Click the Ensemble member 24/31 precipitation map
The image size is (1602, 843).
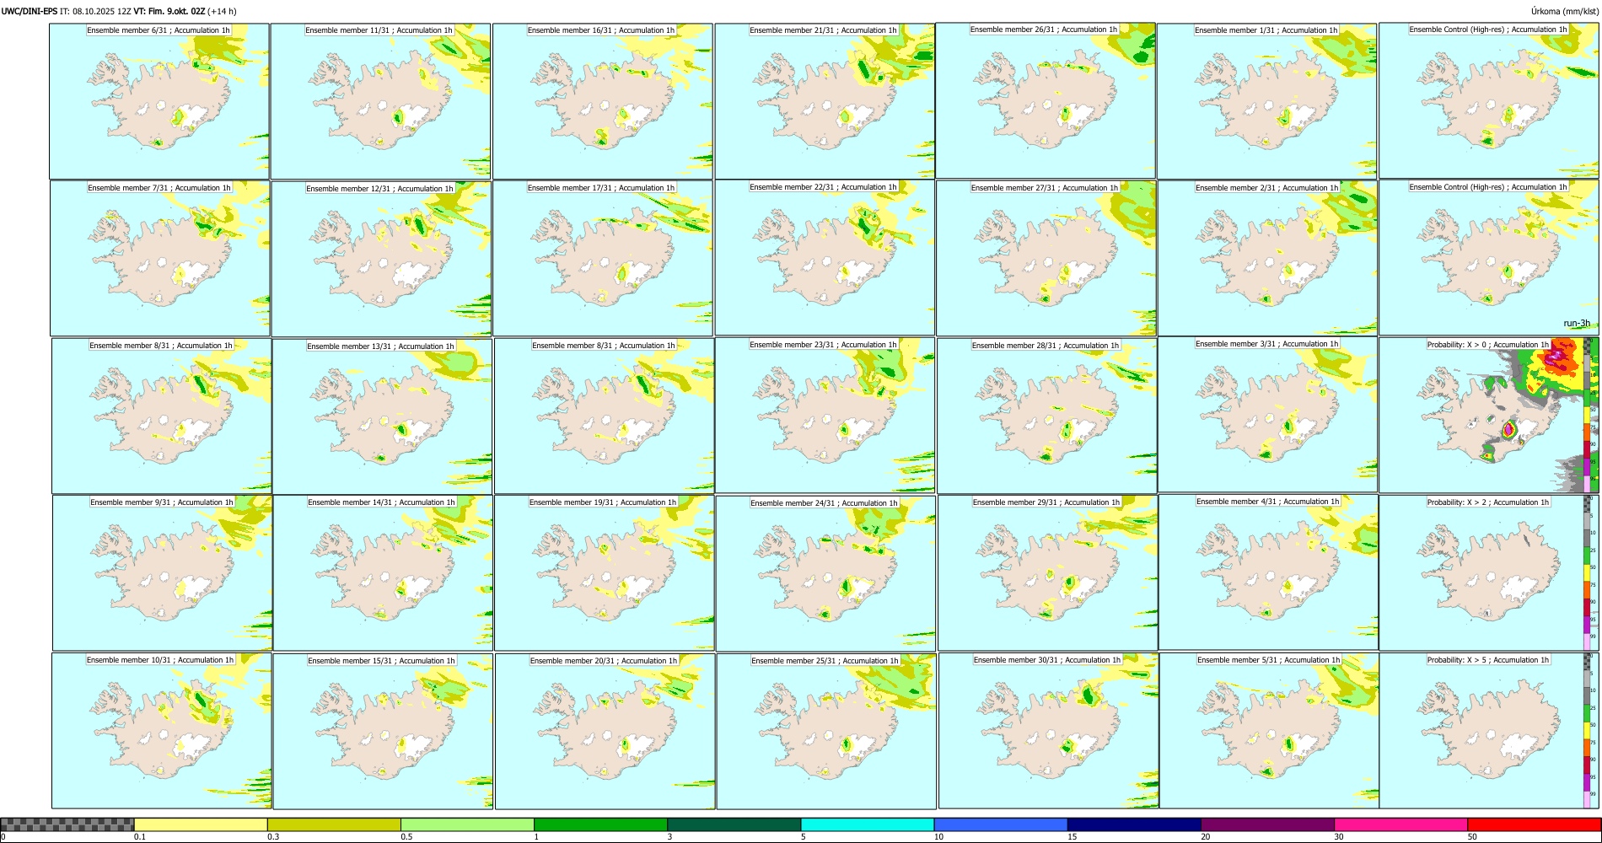point(826,573)
